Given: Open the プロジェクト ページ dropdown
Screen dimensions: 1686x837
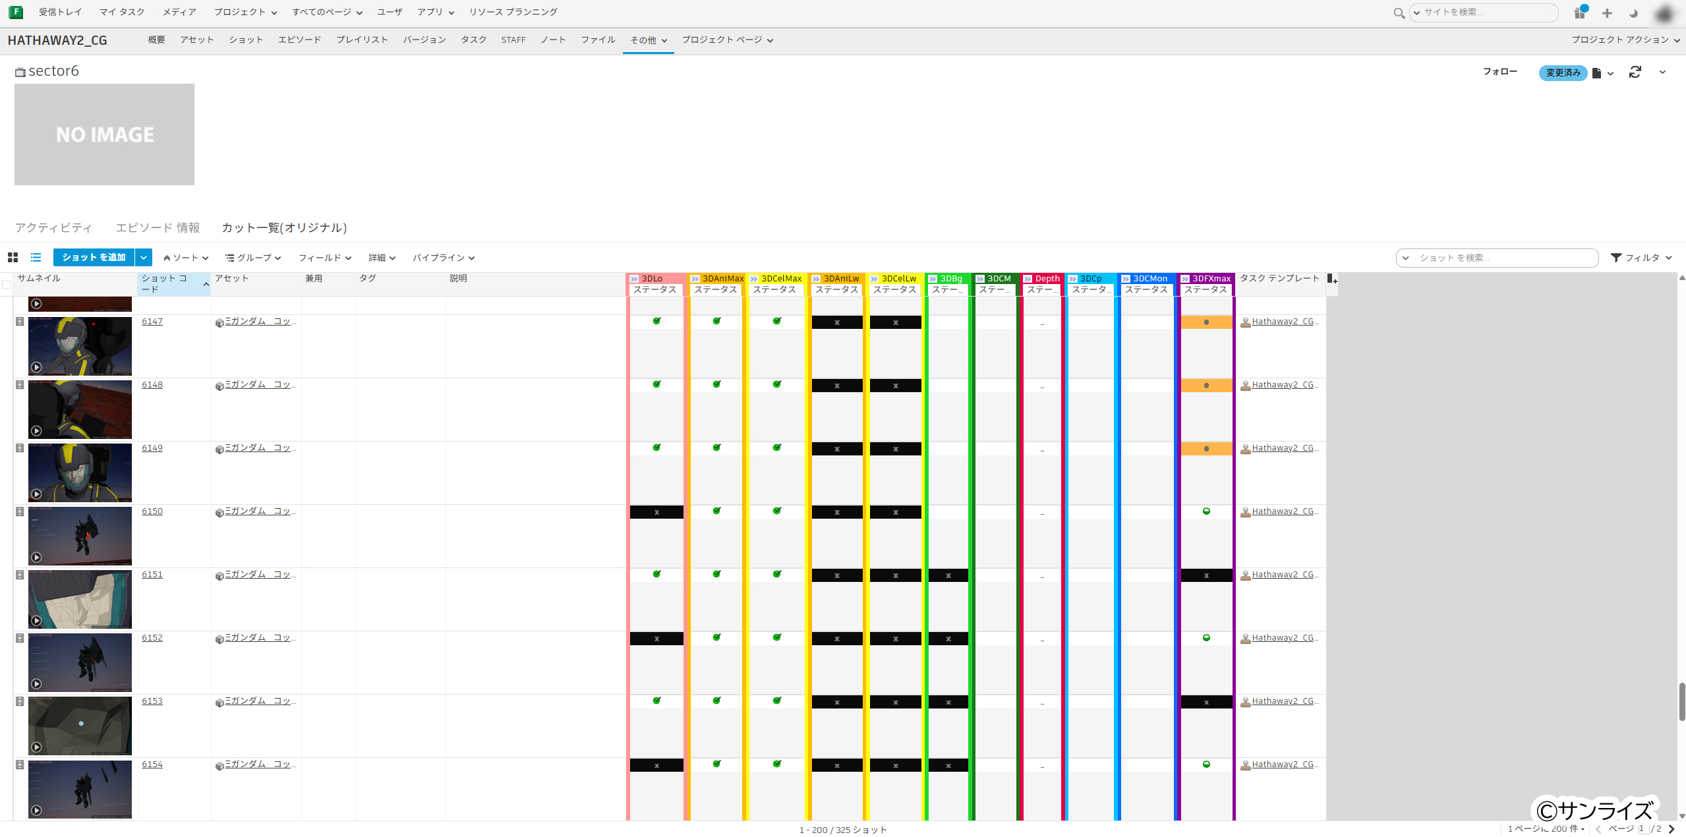Looking at the screenshot, I should (x=727, y=40).
